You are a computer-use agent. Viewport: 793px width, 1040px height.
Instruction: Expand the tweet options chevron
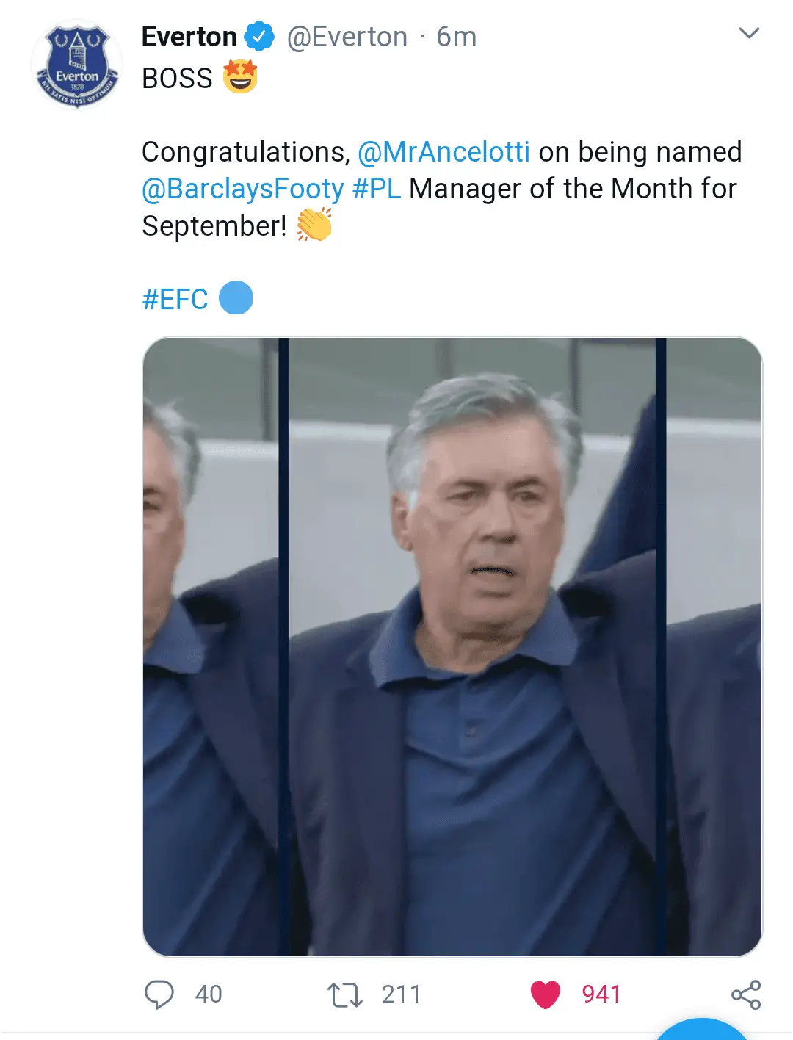748,33
